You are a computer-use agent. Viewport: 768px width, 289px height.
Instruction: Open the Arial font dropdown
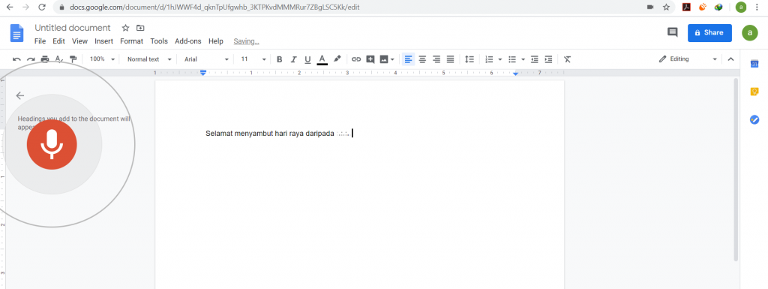206,59
